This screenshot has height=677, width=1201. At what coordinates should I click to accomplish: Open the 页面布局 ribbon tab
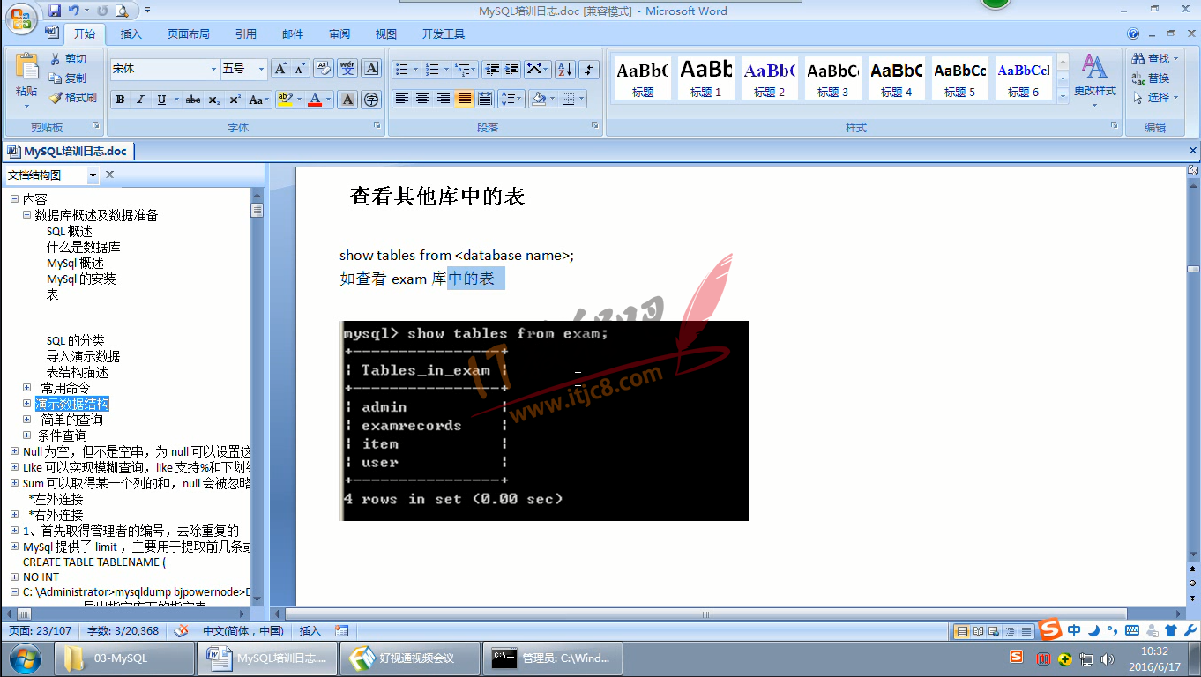189,34
